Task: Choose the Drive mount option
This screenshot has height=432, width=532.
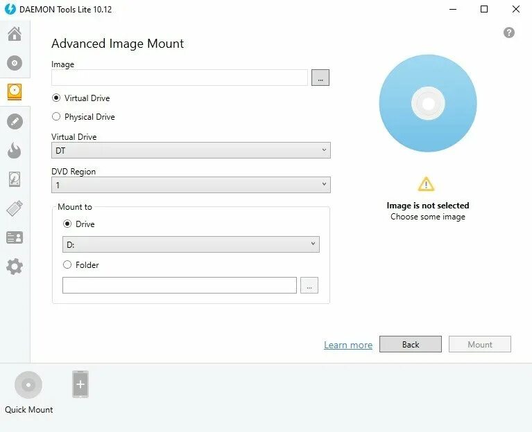Action: point(67,224)
